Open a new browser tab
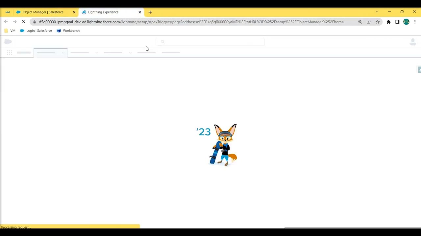Image resolution: width=421 pixels, height=236 pixels. (x=150, y=12)
